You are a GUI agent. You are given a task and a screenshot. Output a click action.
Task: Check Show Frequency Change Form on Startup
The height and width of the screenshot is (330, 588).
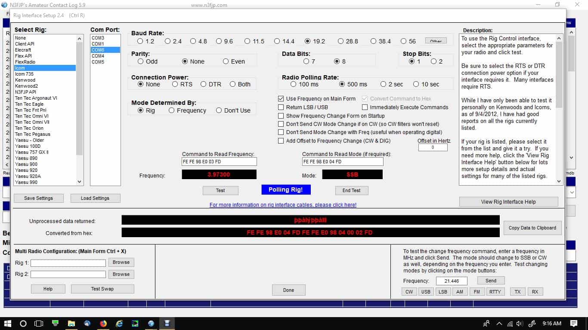point(281,116)
